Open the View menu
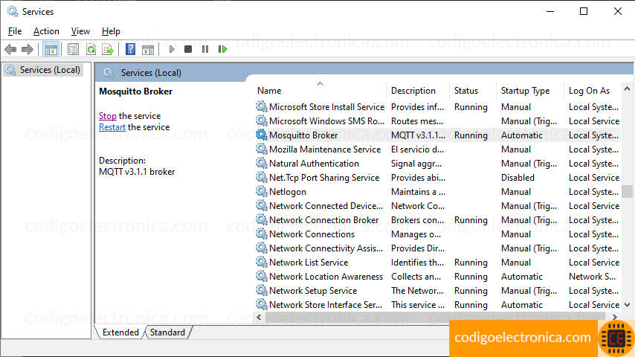This screenshot has width=635, height=357. click(80, 31)
